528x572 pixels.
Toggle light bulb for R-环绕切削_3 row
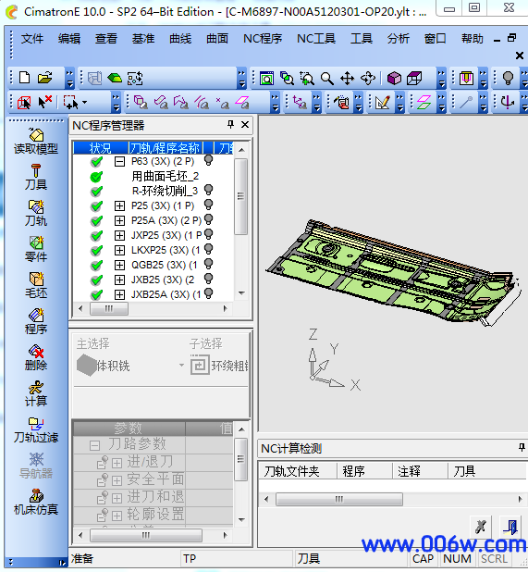coord(208,190)
